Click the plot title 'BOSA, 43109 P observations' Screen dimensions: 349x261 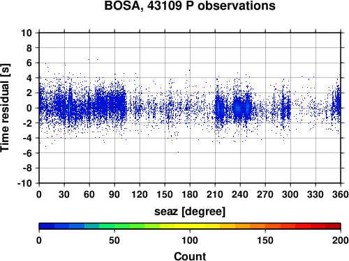click(x=190, y=6)
